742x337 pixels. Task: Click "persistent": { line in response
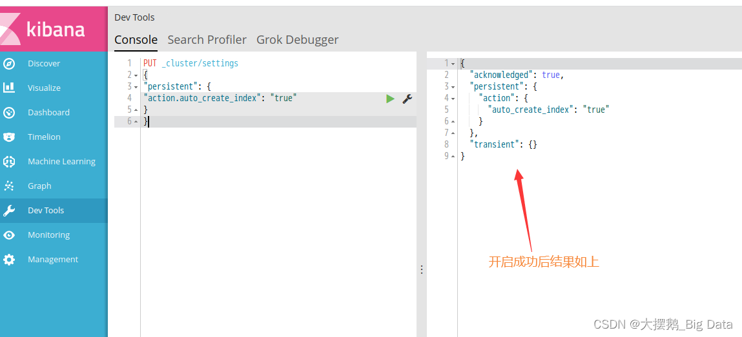[504, 87]
